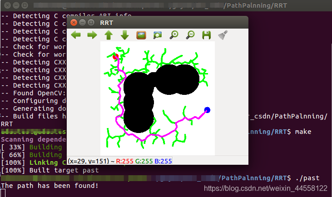Save the image with the floppy icon
This screenshot has width=332, height=197.
coord(207,35)
